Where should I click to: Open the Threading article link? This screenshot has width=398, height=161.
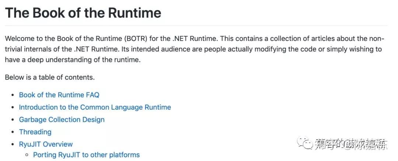pos(35,132)
